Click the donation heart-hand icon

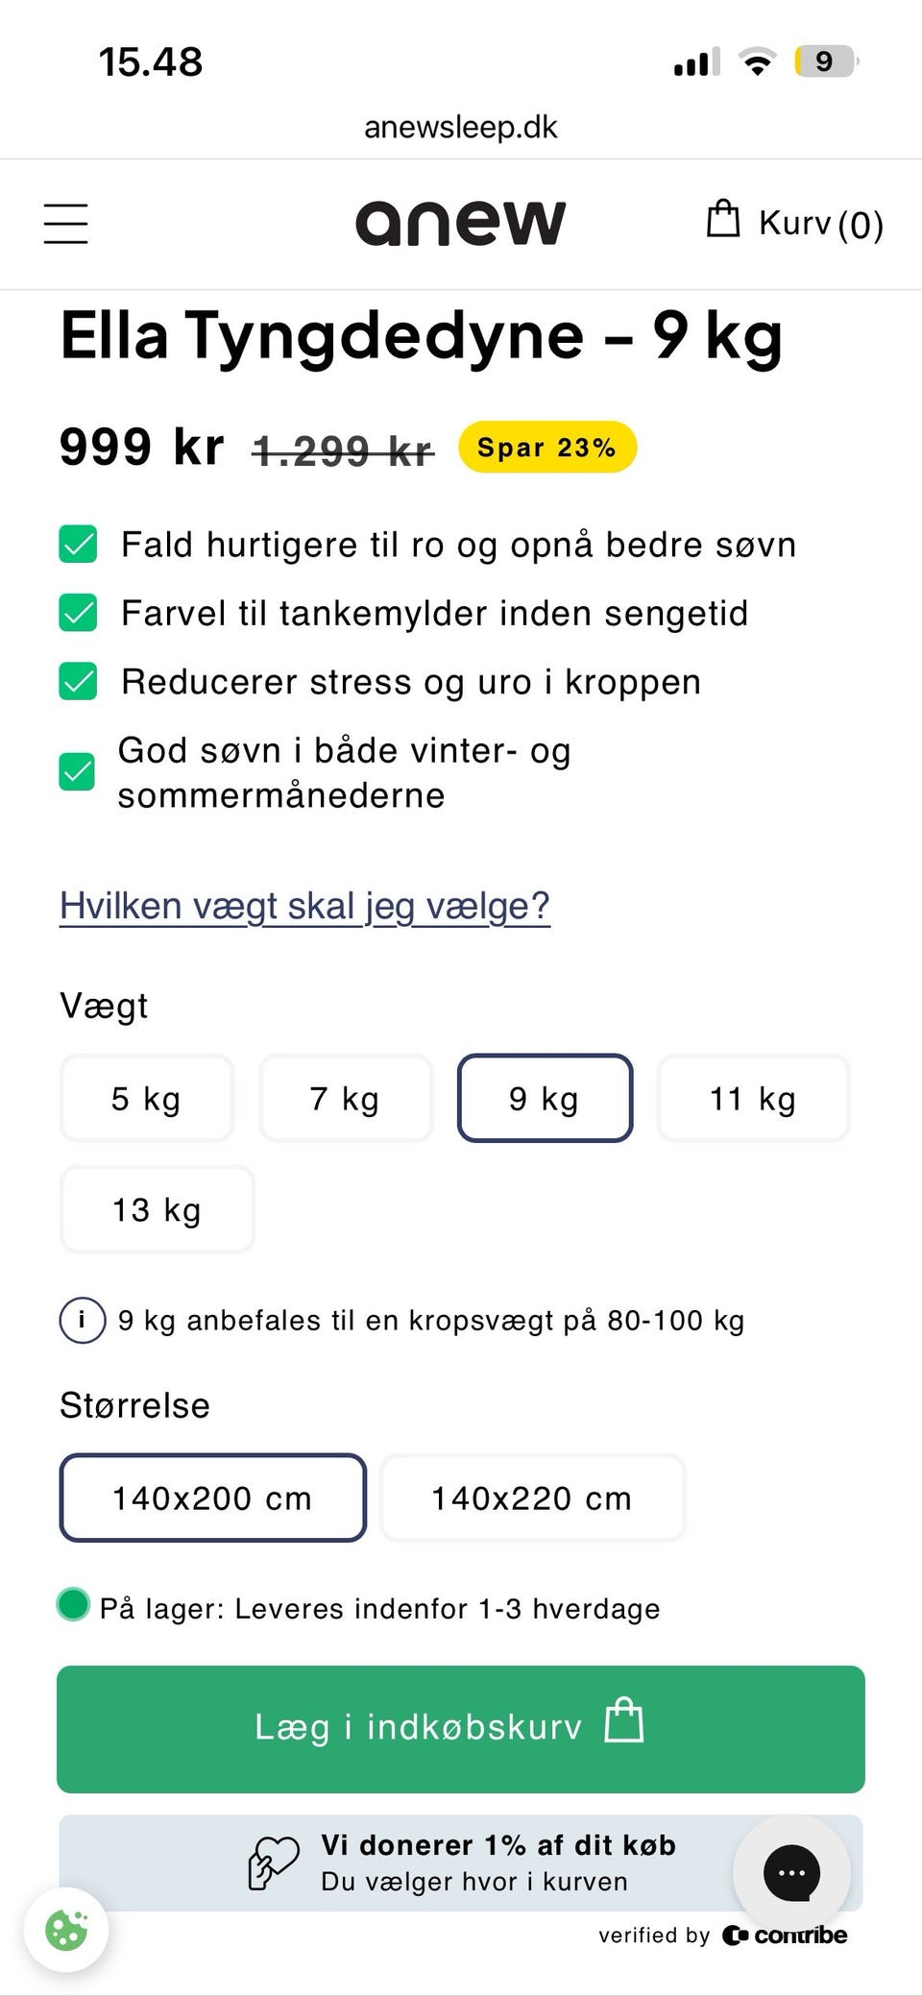coord(273,1862)
